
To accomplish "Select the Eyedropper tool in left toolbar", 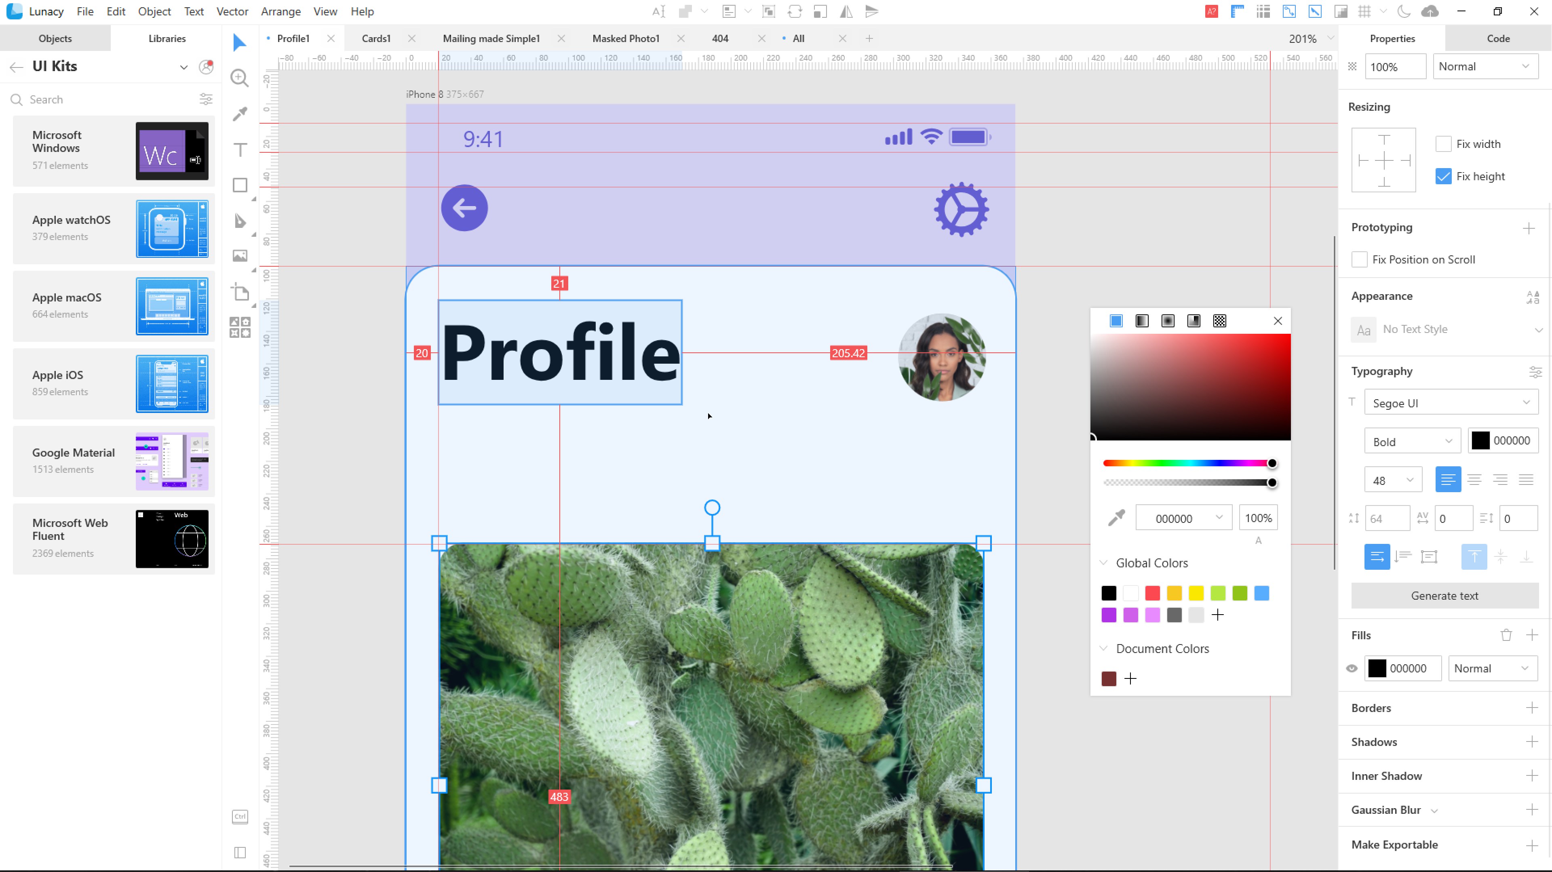I will pos(240,113).
